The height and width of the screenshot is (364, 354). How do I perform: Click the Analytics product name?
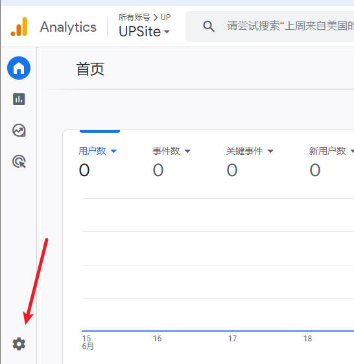click(68, 27)
